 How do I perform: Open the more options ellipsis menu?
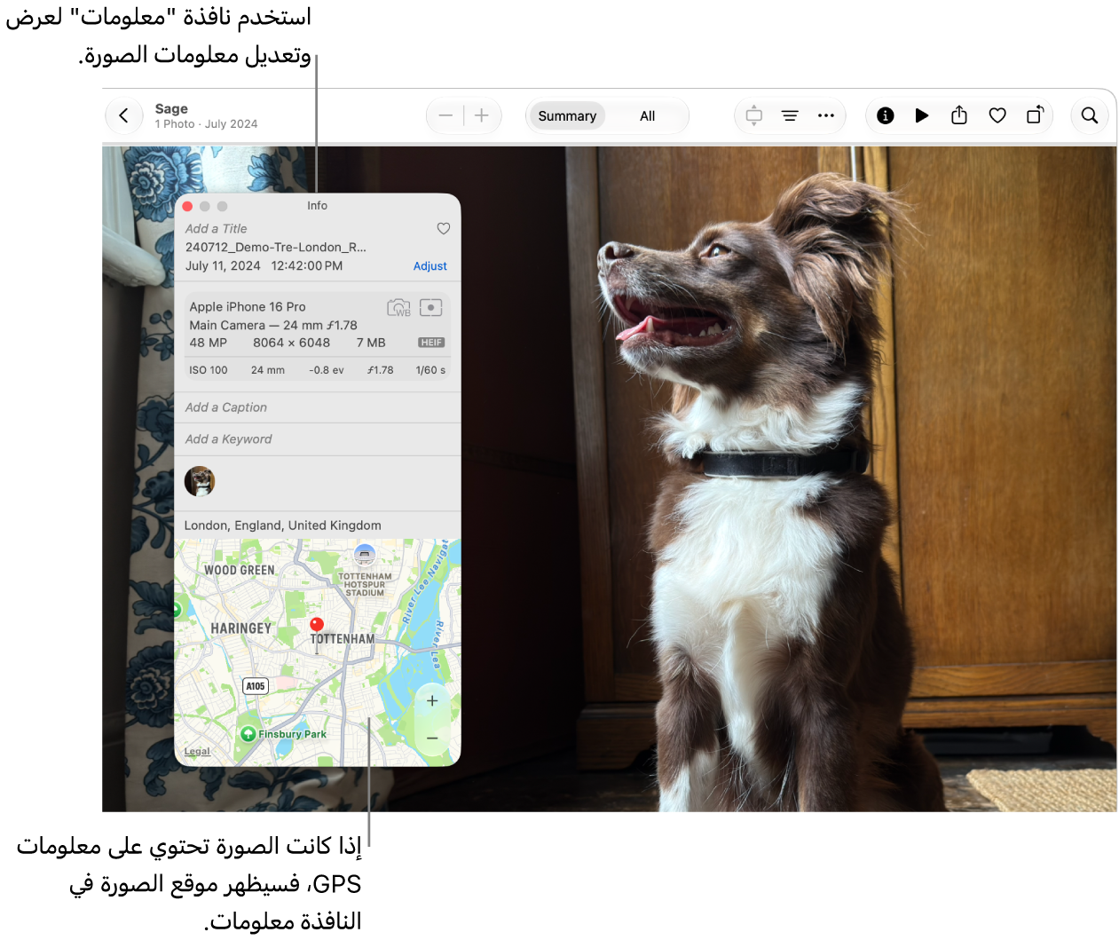[x=826, y=115]
